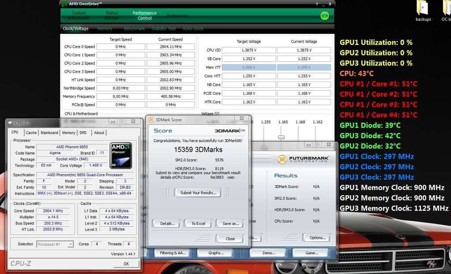Click CPU-Z Name field AMD Phenom 9850
The height and width of the screenshot is (274, 451).
pyautogui.click(x=72, y=147)
